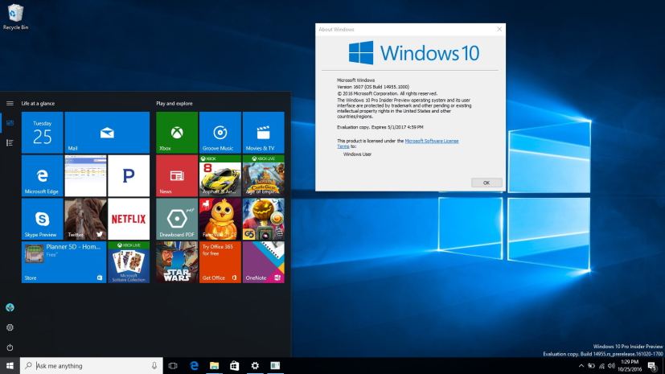Open Task View on the taskbar

[173, 365]
